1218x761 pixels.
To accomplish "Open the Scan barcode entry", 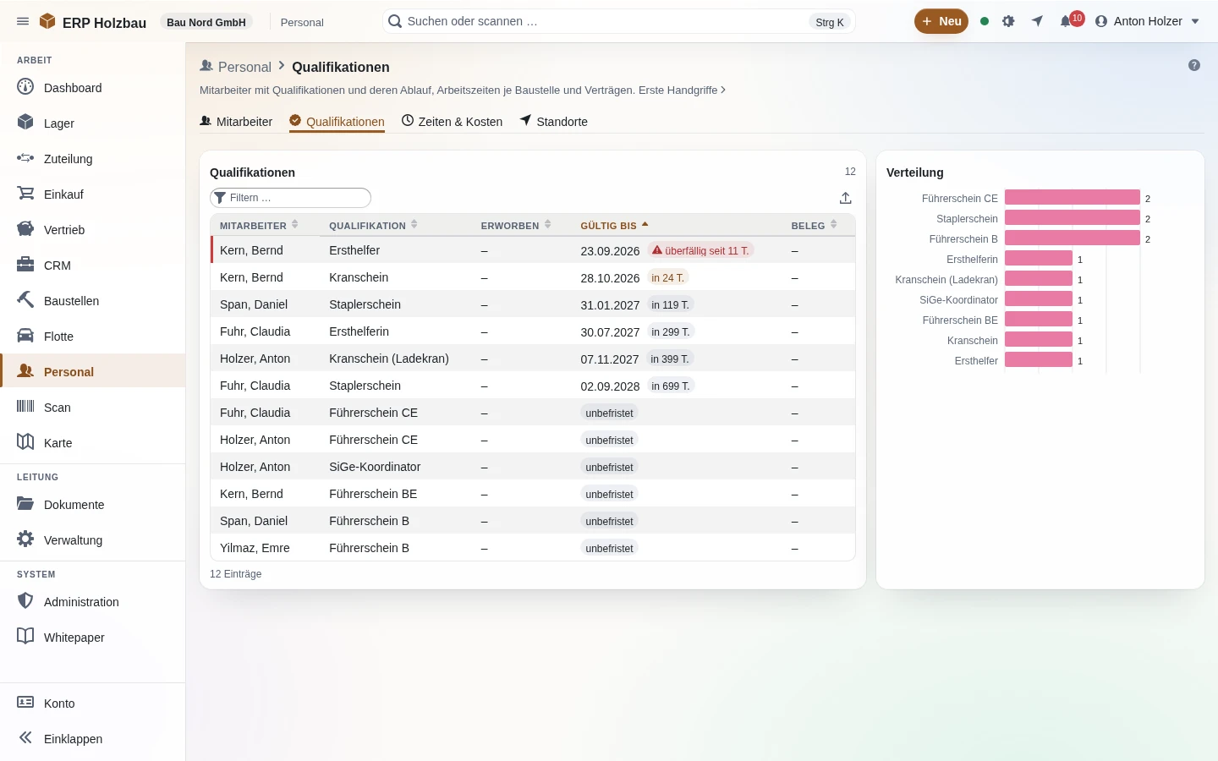I will click(x=93, y=407).
